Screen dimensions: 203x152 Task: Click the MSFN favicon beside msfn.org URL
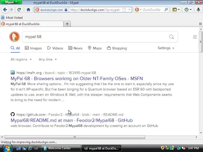pos(13,72)
